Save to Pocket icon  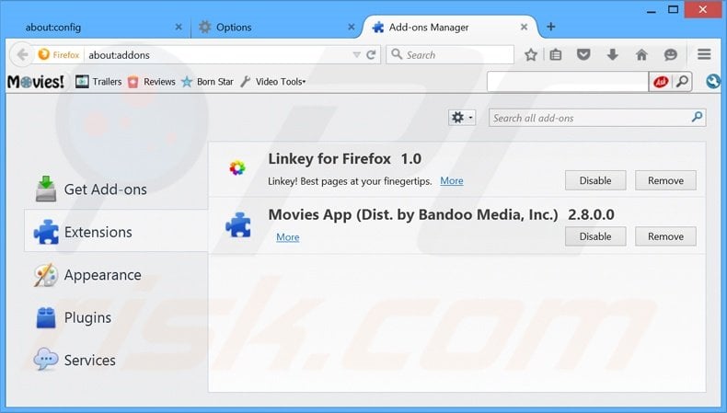583,55
